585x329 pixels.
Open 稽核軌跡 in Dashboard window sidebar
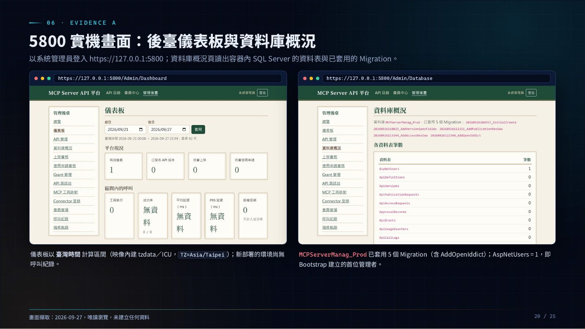(61, 227)
